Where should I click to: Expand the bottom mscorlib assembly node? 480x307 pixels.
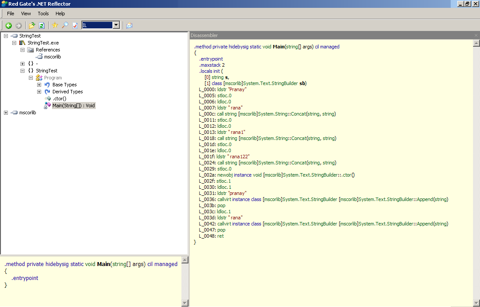click(x=6, y=113)
